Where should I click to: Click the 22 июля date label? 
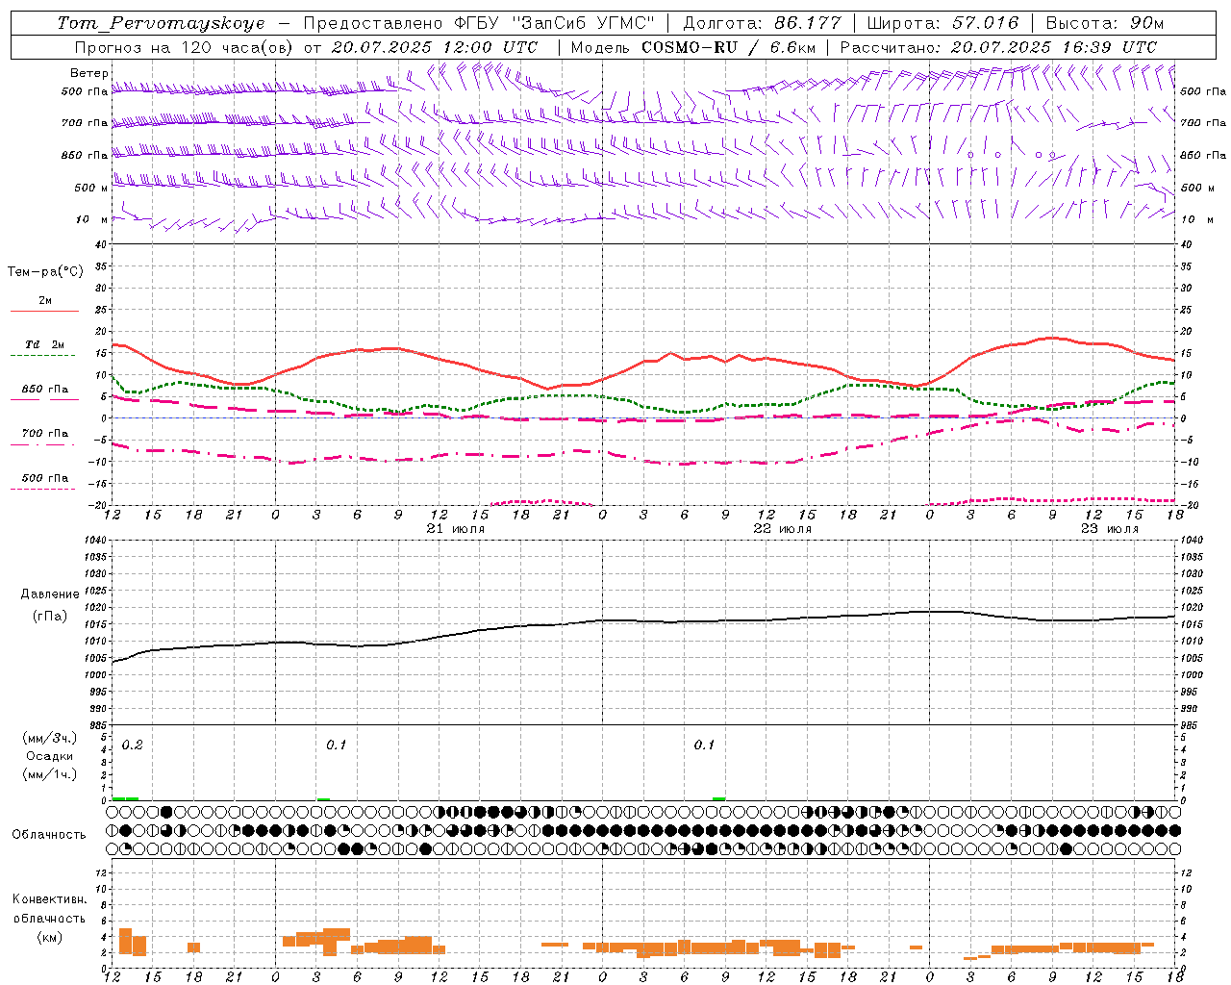783,529
